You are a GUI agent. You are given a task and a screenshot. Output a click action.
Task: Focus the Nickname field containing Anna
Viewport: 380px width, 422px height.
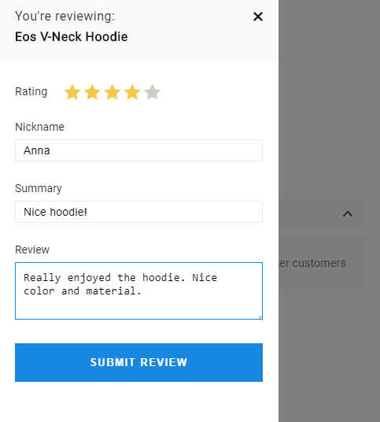(138, 150)
